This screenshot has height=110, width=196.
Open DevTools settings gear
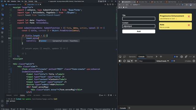click(x=182, y=57)
